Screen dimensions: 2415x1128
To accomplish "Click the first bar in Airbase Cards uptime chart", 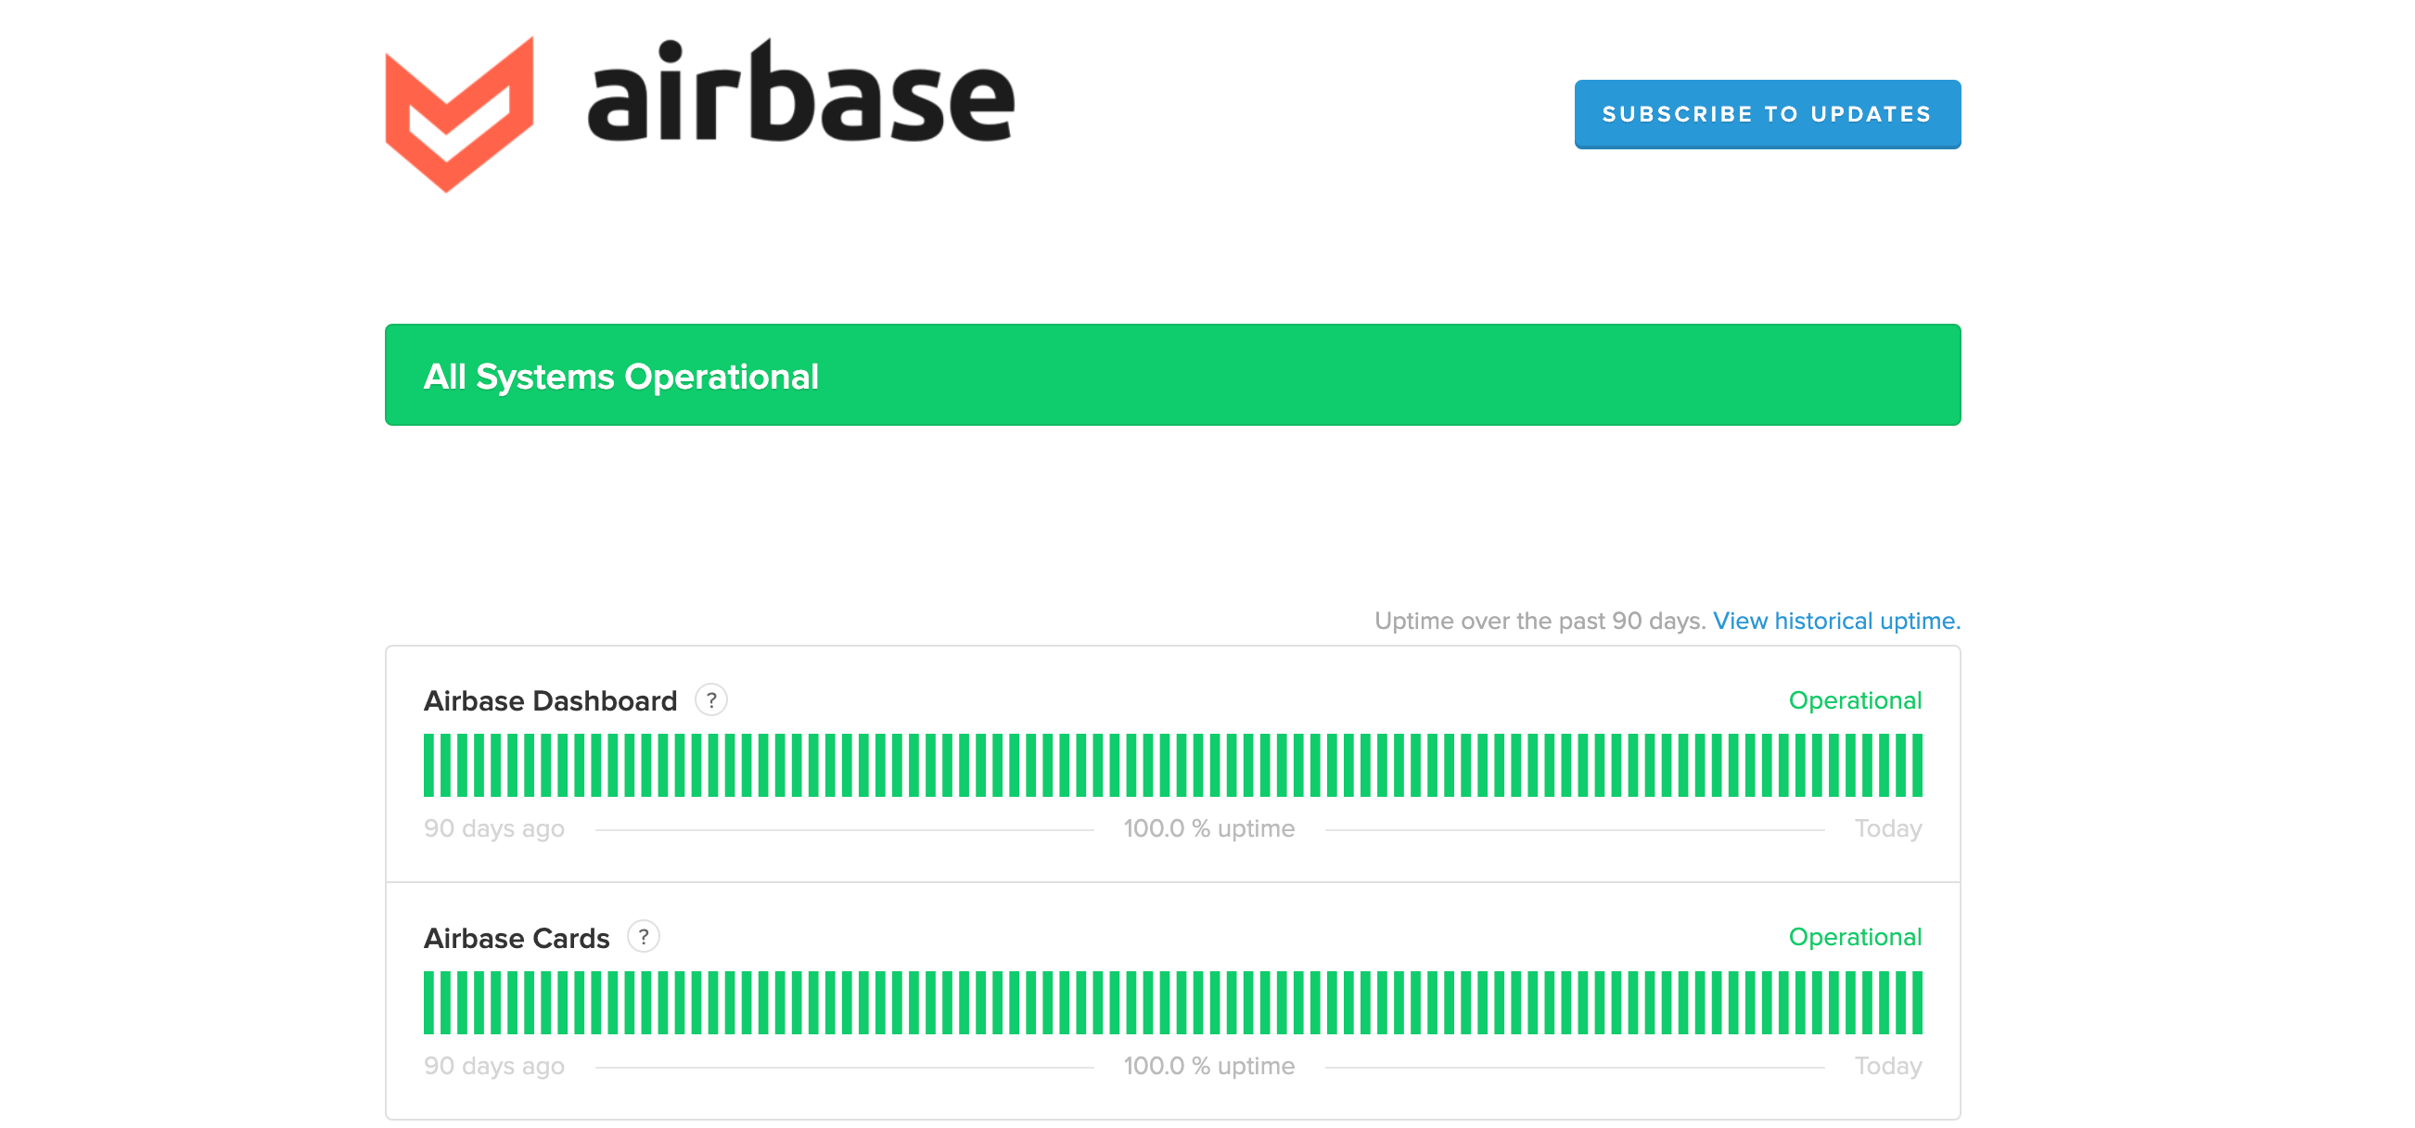I will (429, 1003).
